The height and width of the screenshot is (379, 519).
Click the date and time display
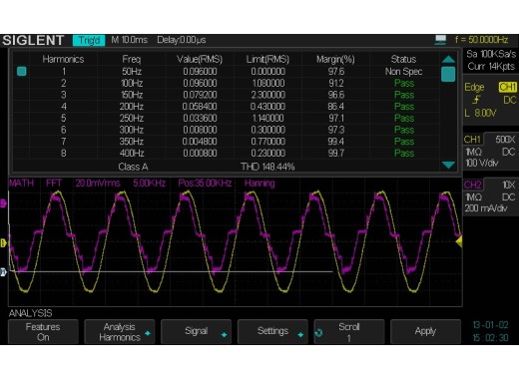[x=490, y=331]
